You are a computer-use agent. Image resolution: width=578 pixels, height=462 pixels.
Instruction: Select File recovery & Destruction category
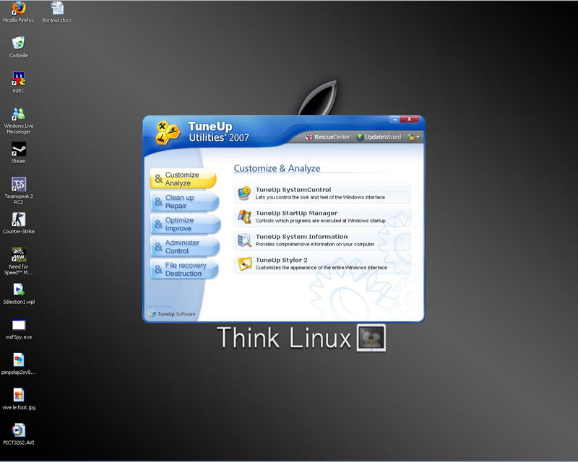pos(184,269)
